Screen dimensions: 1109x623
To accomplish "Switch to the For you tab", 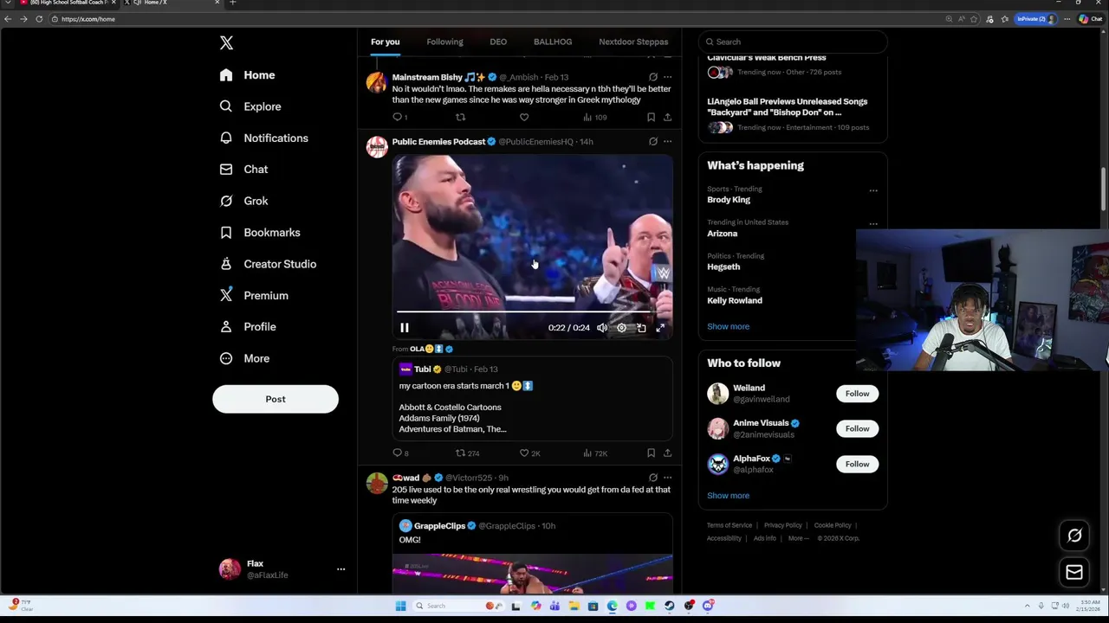I will [386, 42].
